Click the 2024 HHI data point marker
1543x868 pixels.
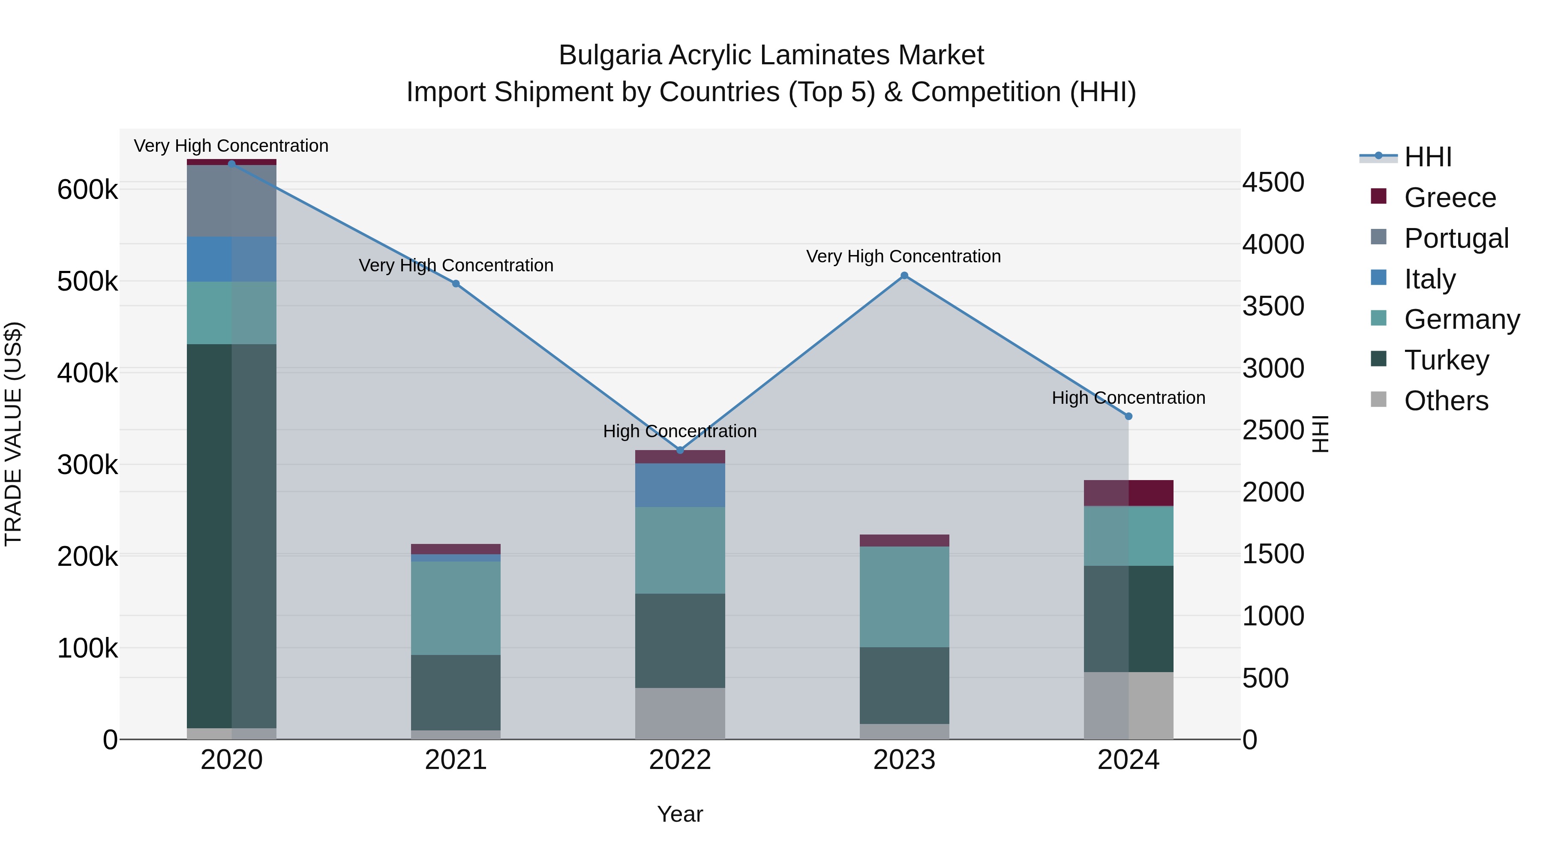[1129, 416]
